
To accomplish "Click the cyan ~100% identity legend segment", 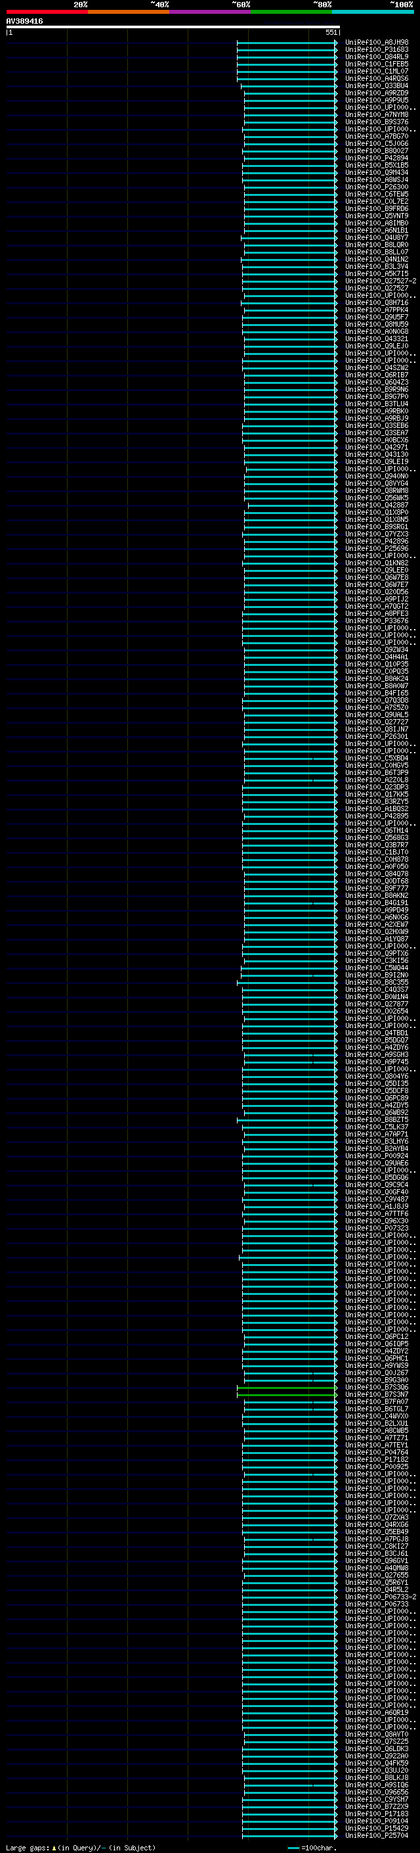I will click(x=373, y=12).
